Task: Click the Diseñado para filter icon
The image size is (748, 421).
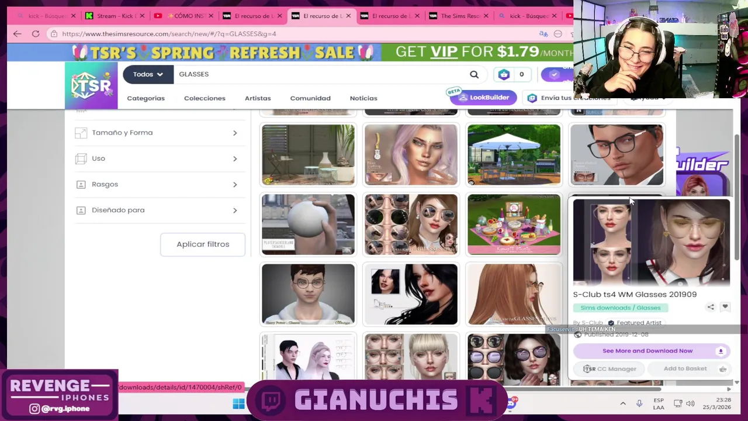Action: click(81, 210)
